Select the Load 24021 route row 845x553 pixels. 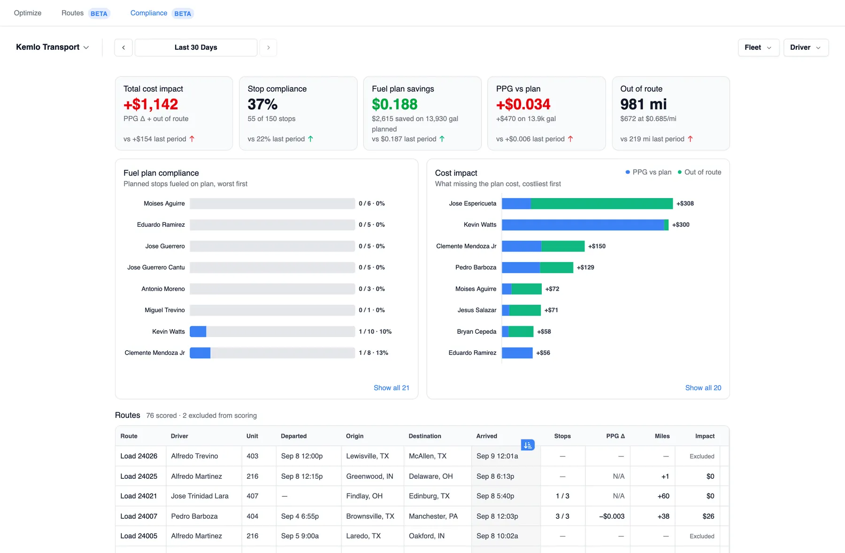422,496
